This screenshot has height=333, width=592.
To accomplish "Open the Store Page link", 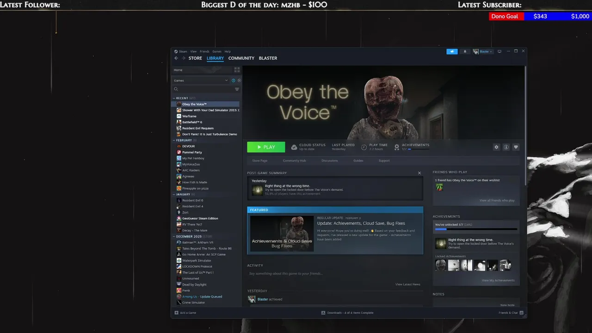I will click(260, 160).
